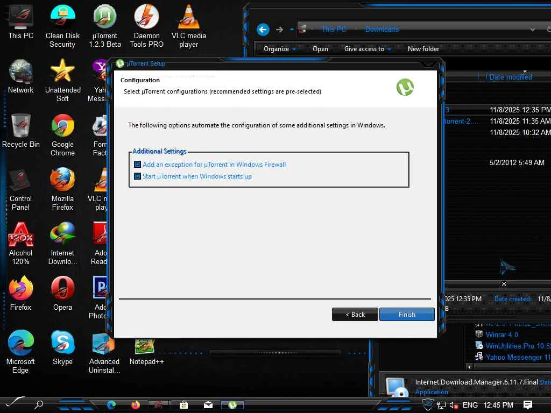Open Daemon Tools PRO desktop icon
This screenshot has height=413, width=551.
click(146, 26)
